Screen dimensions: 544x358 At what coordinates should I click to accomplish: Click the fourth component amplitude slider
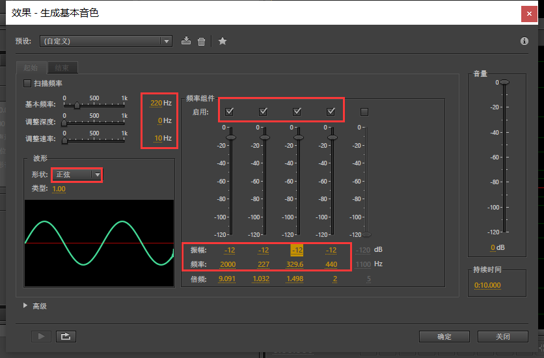[x=333, y=138]
